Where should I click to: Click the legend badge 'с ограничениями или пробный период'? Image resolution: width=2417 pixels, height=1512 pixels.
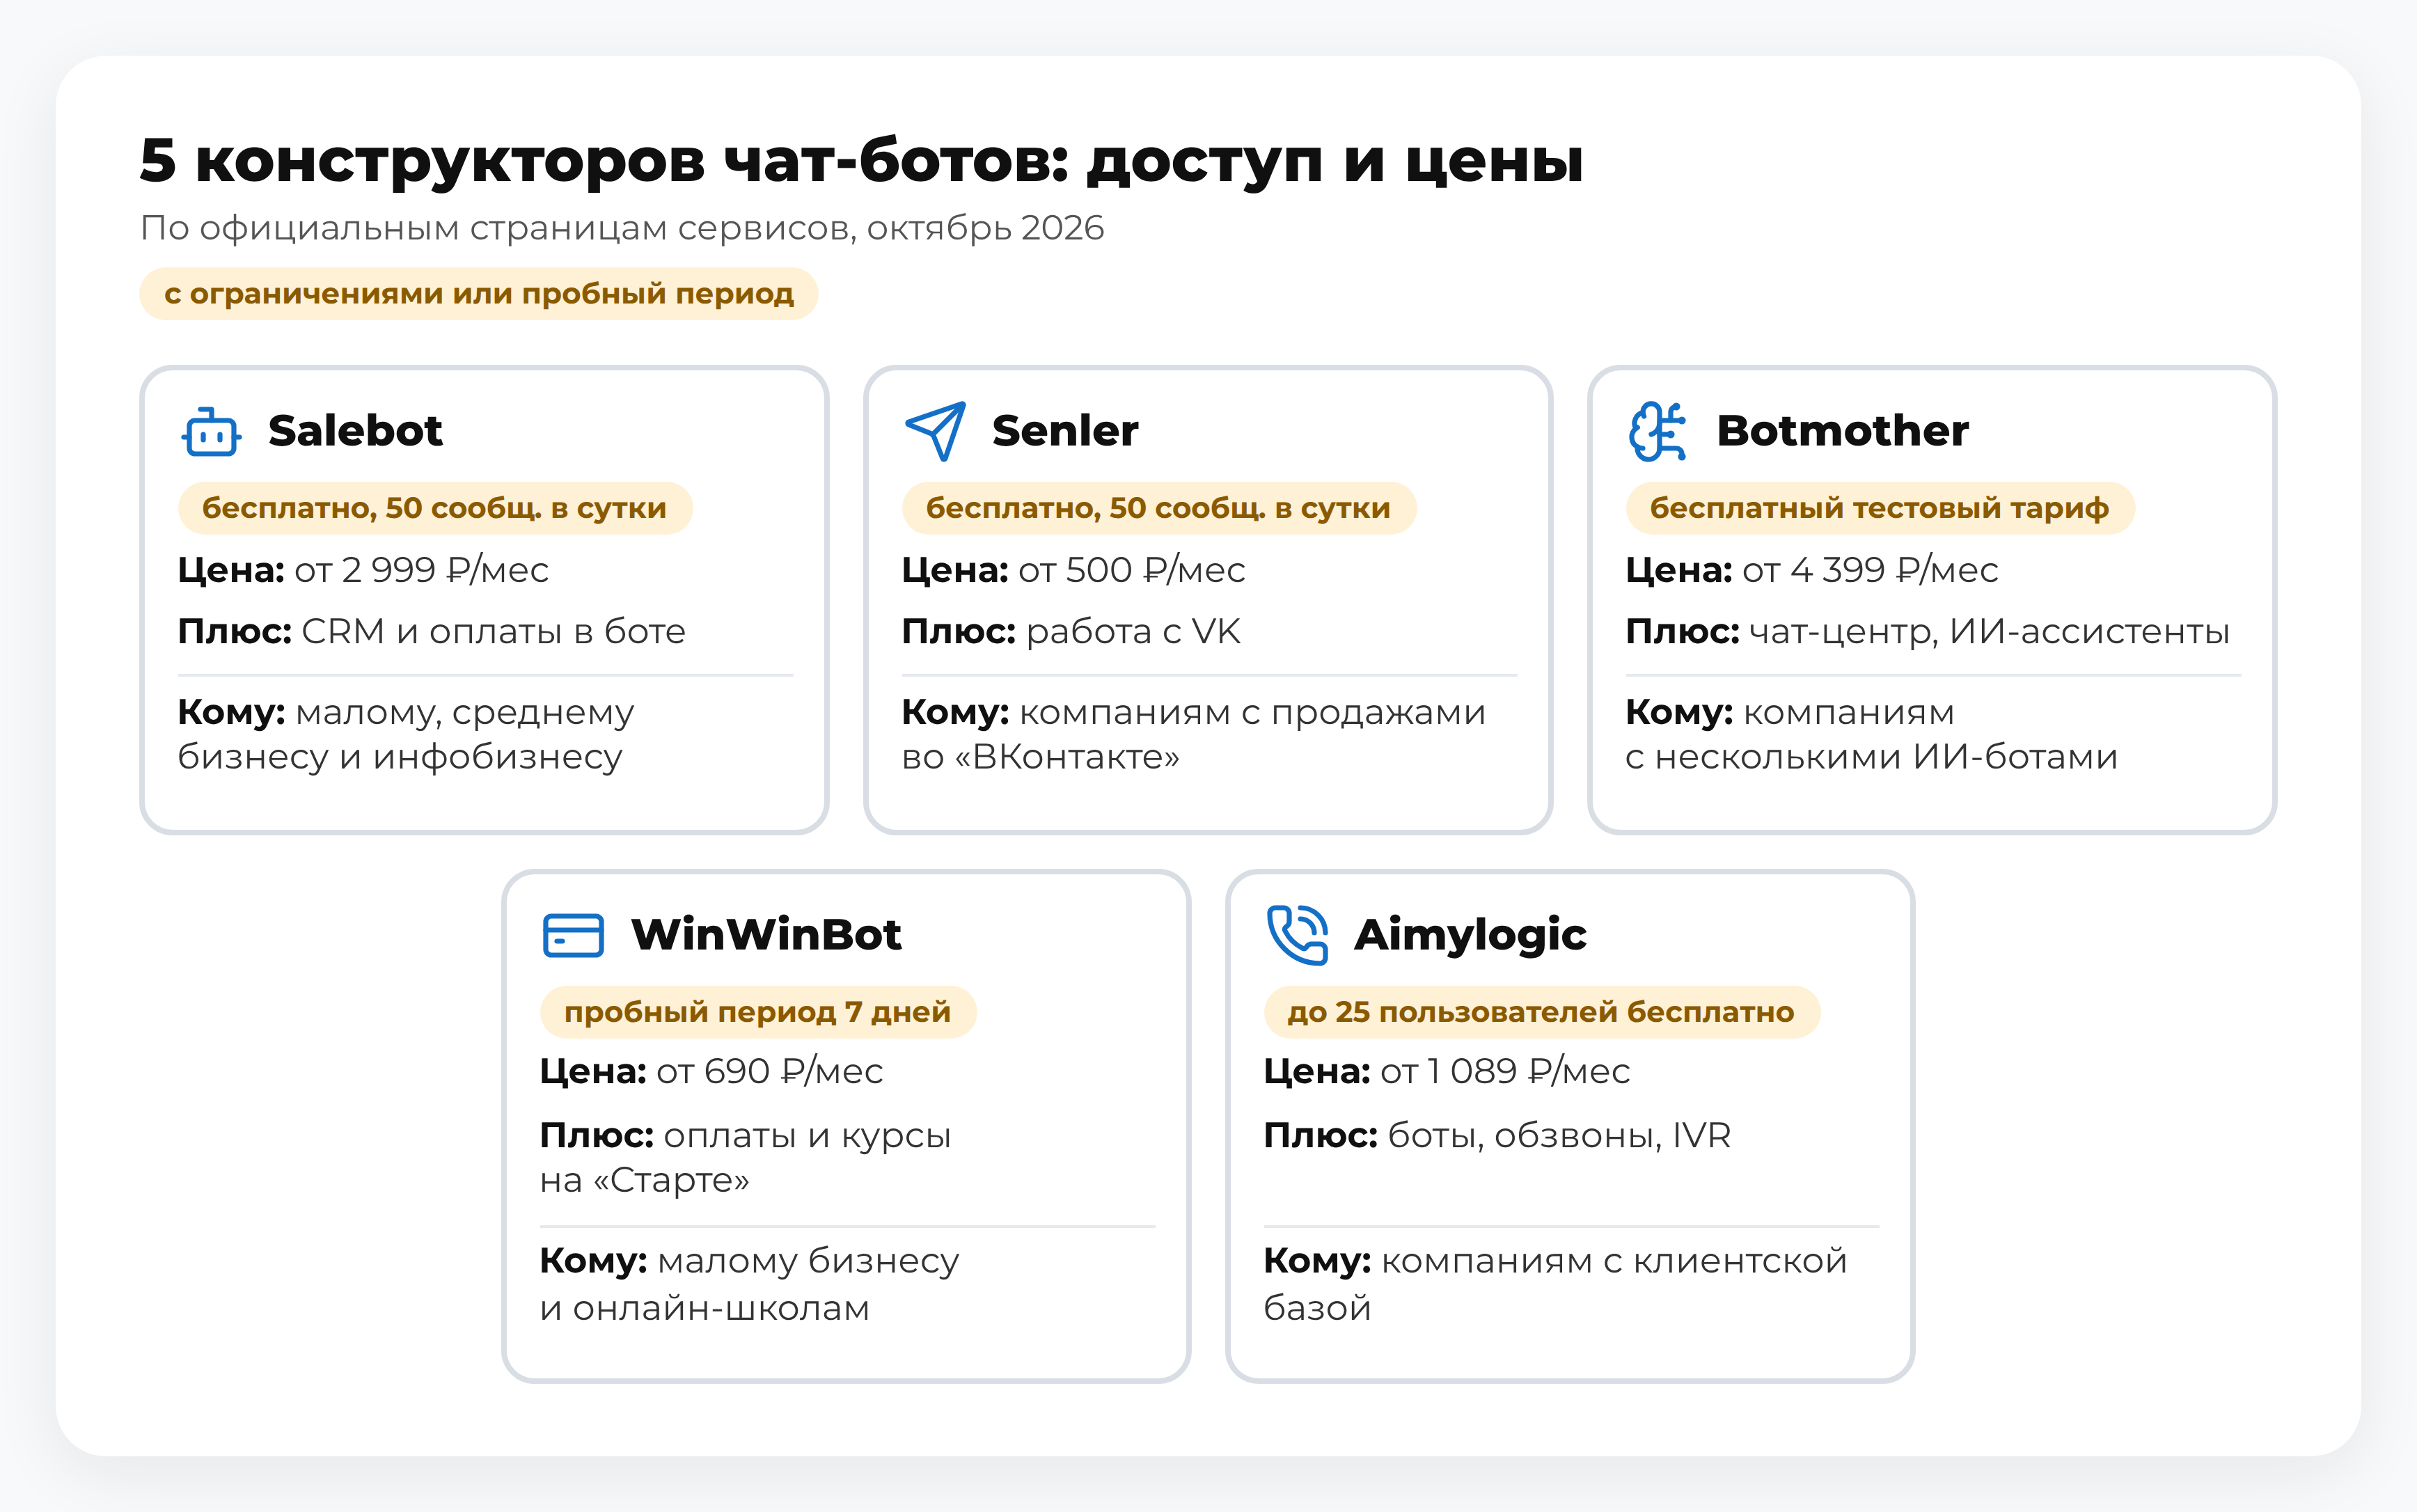479,294
